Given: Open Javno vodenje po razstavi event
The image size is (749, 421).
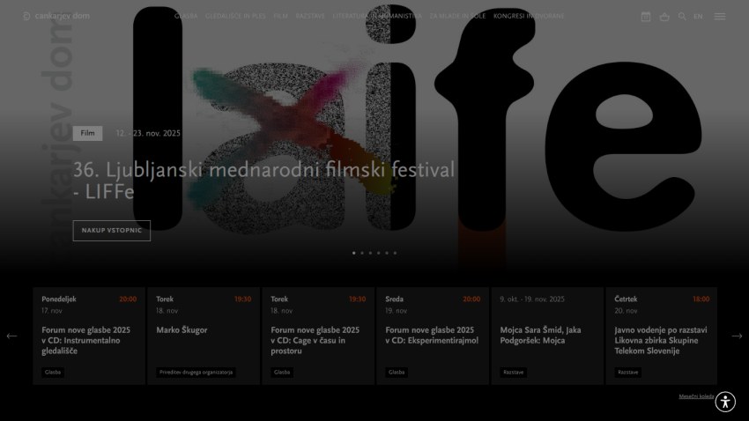Looking at the screenshot, I should [661, 340].
